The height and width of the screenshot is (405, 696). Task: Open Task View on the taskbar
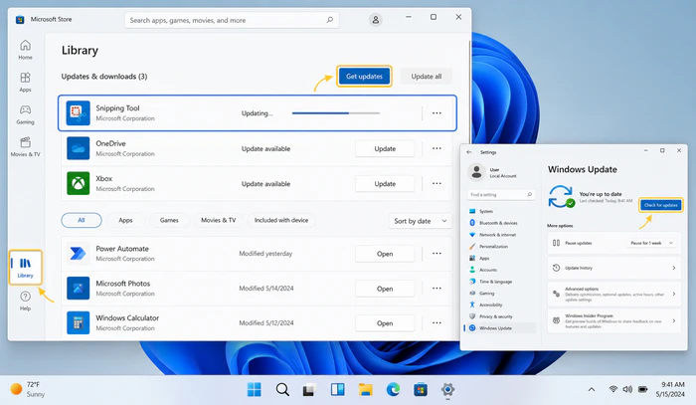click(309, 390)
